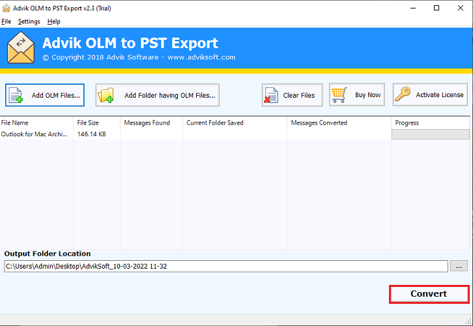Click the 146.14 KB file size cell
The height and width of the screenshot is (326, 473).
click(x=91, y=134)
